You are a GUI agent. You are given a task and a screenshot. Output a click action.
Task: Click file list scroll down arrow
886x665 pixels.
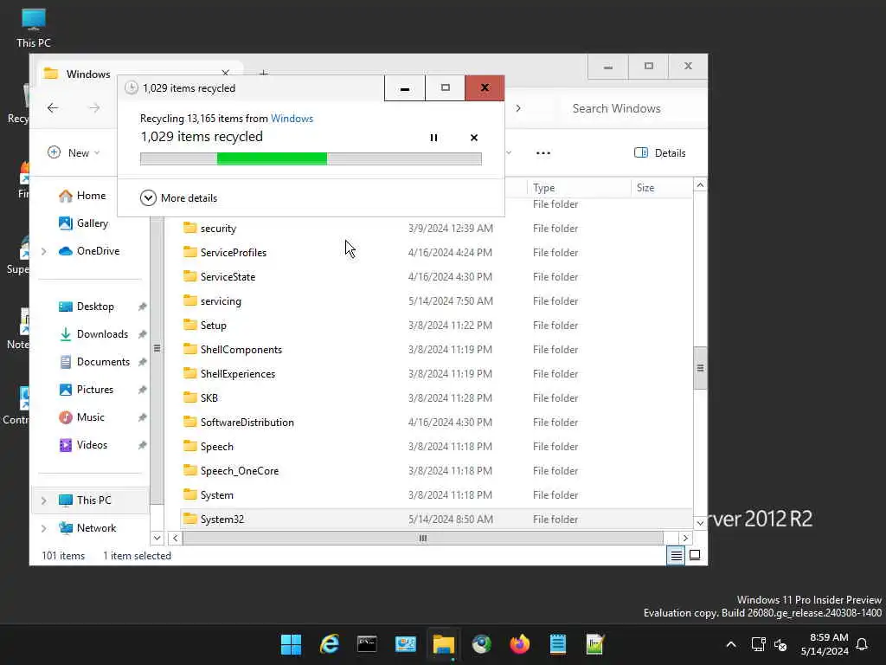click(700, 523)
